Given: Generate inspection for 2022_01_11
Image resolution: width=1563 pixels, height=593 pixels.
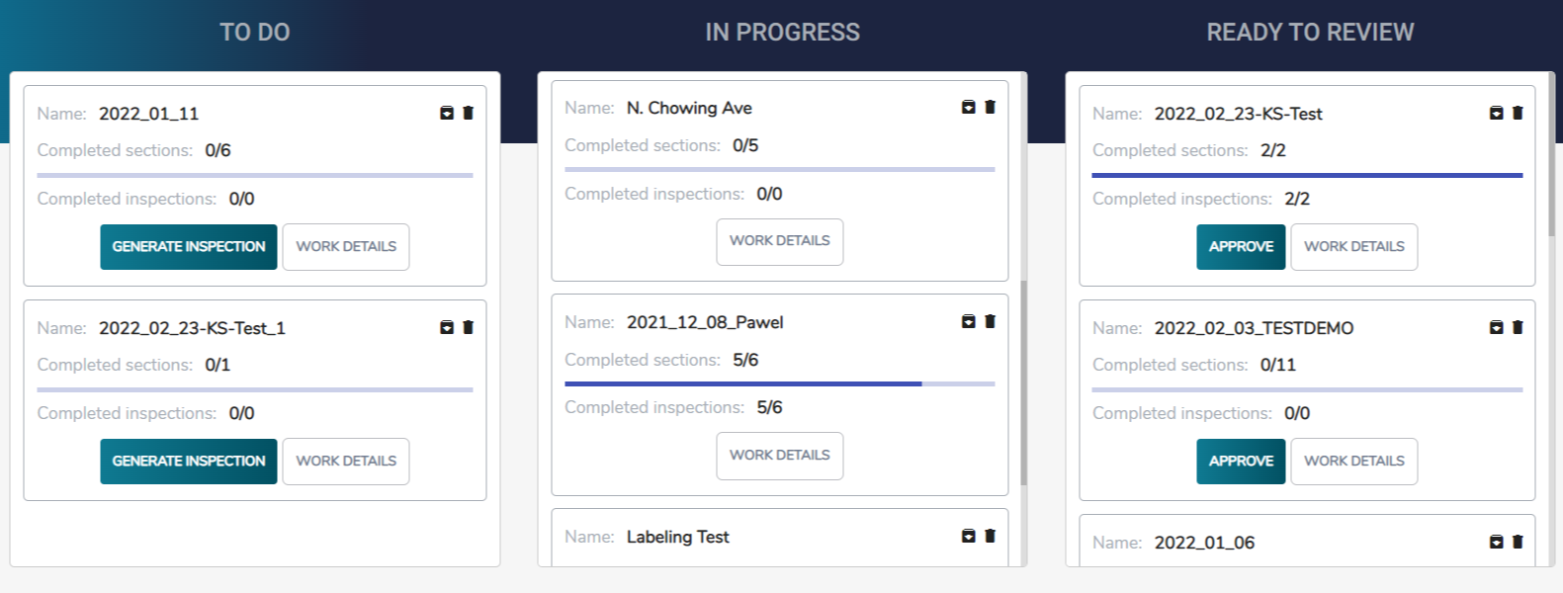Looking at the screenshot, I should [x=189, y=247].
